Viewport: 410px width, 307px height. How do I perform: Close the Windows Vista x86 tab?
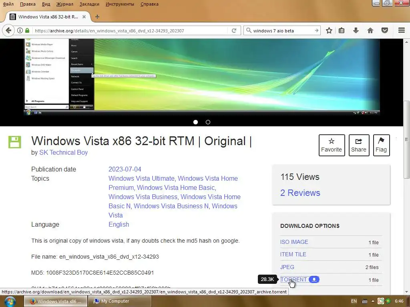pos(84,17)
